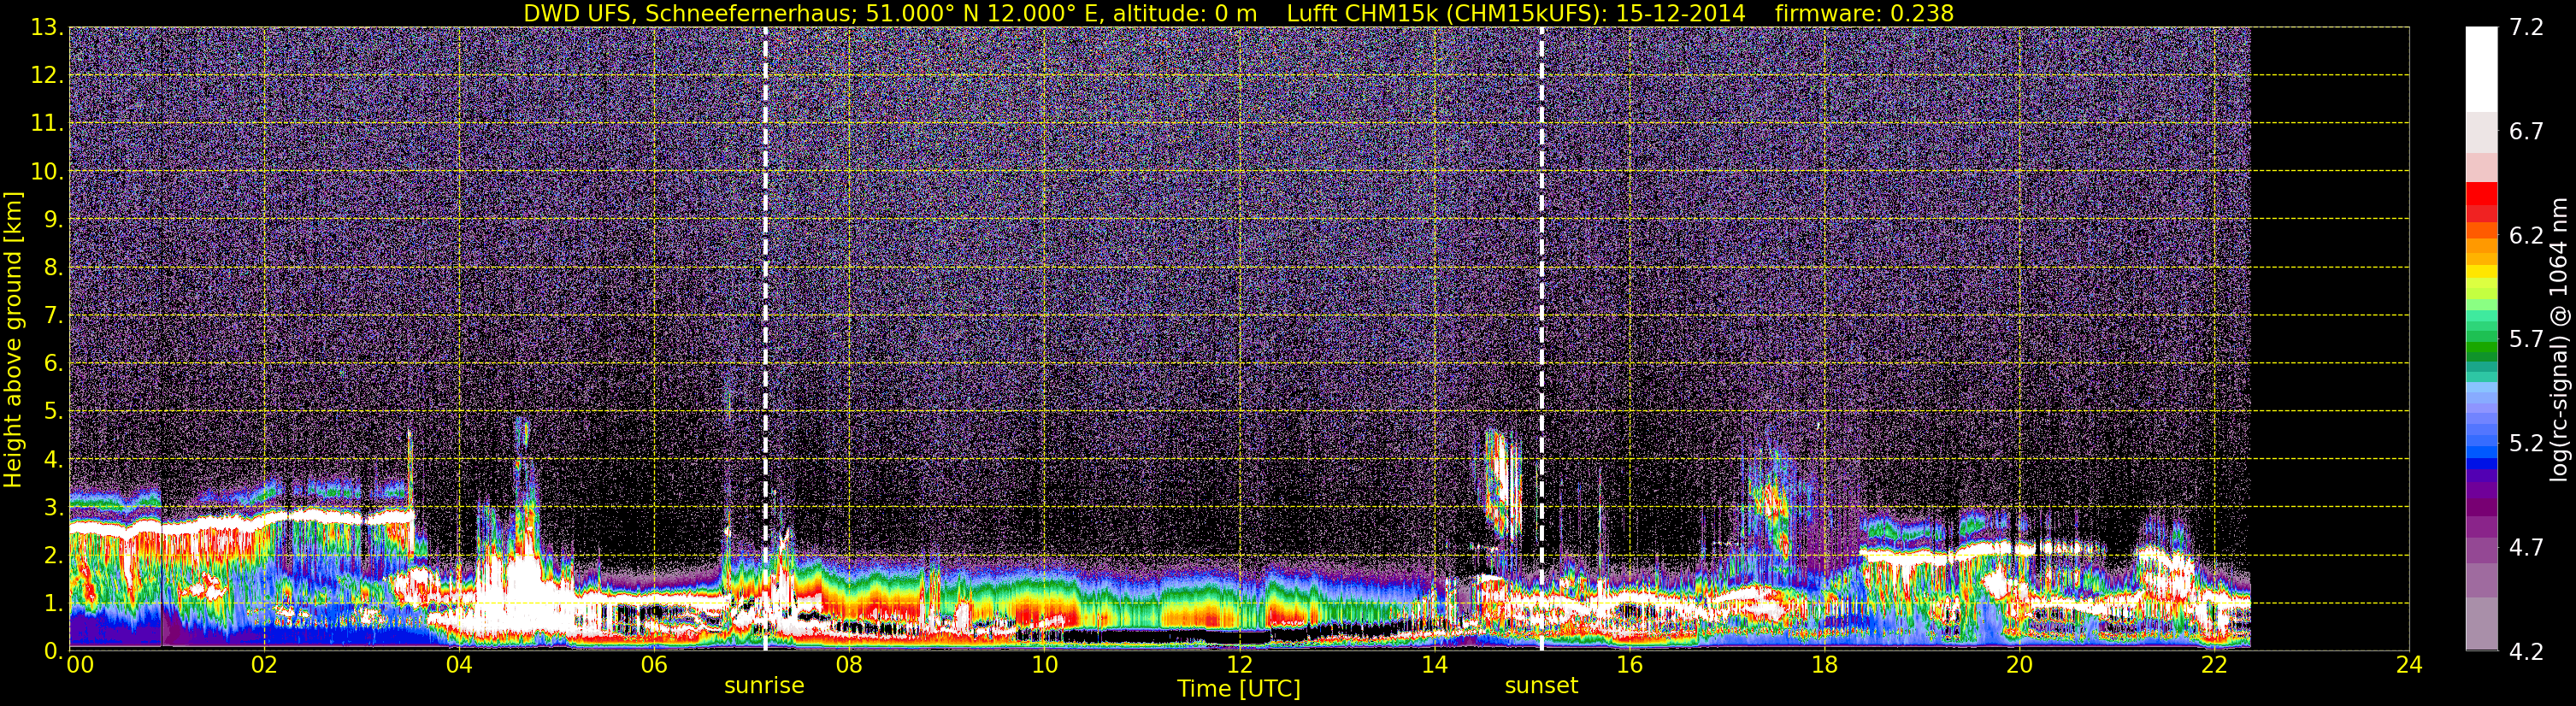The height and width of the screenshot is (706, 2576).
Task: Click the height axis tick "13."
Action: click(x=47, y=27)
